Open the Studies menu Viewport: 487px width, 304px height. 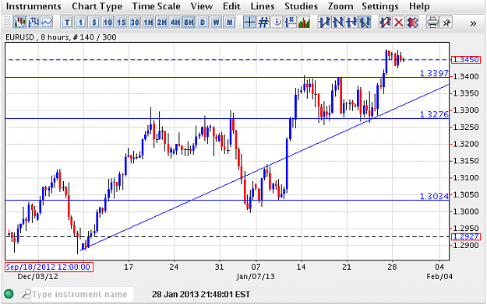pos(302,6)
